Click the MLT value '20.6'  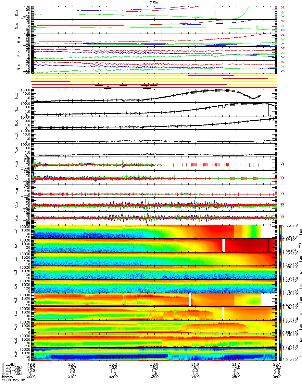pos(154,365)
